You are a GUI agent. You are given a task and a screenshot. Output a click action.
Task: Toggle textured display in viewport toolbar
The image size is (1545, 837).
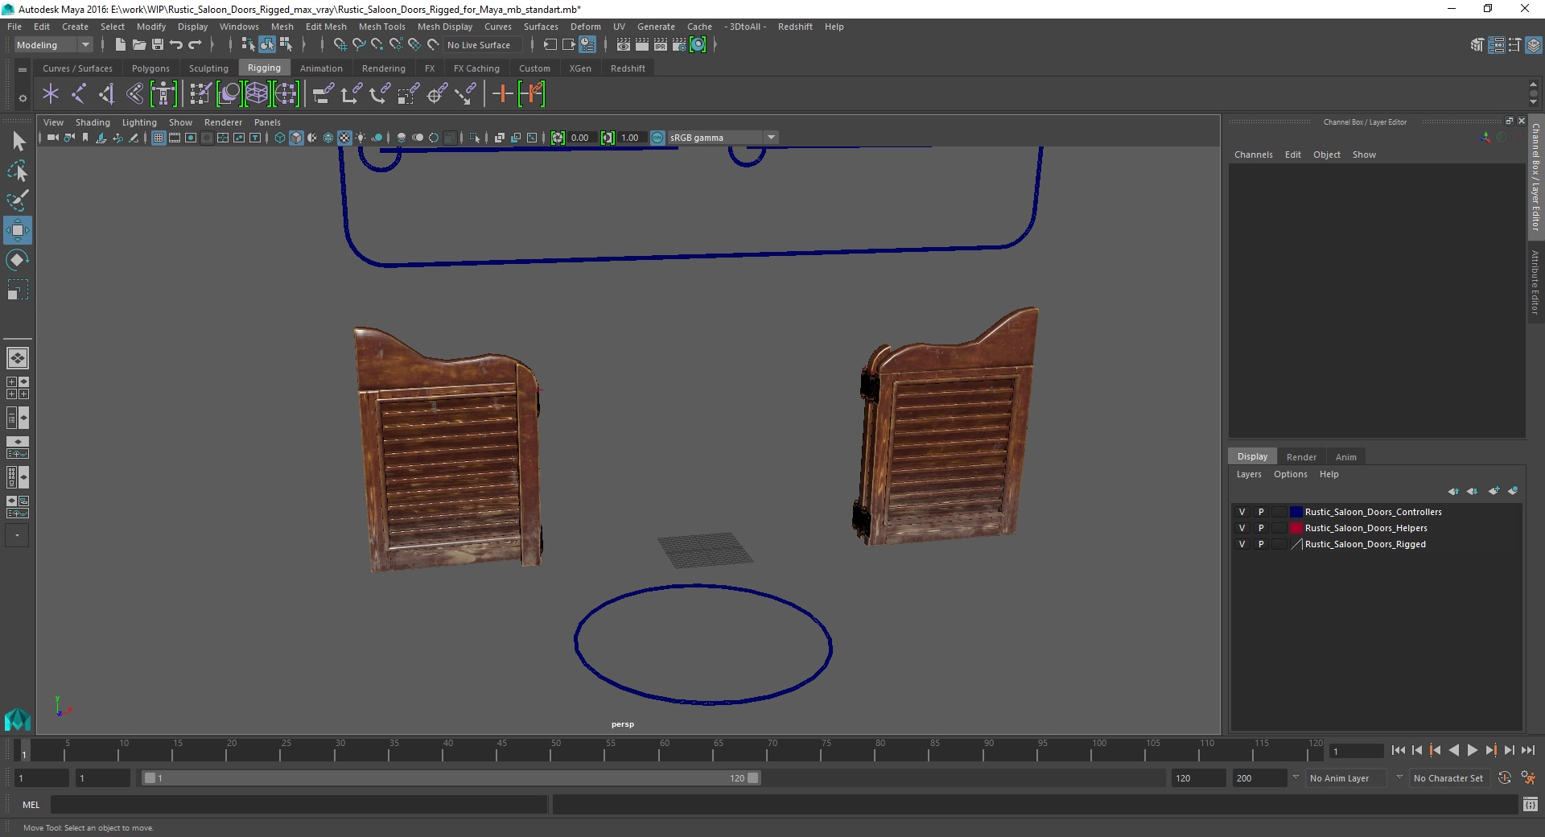point(344,138)
